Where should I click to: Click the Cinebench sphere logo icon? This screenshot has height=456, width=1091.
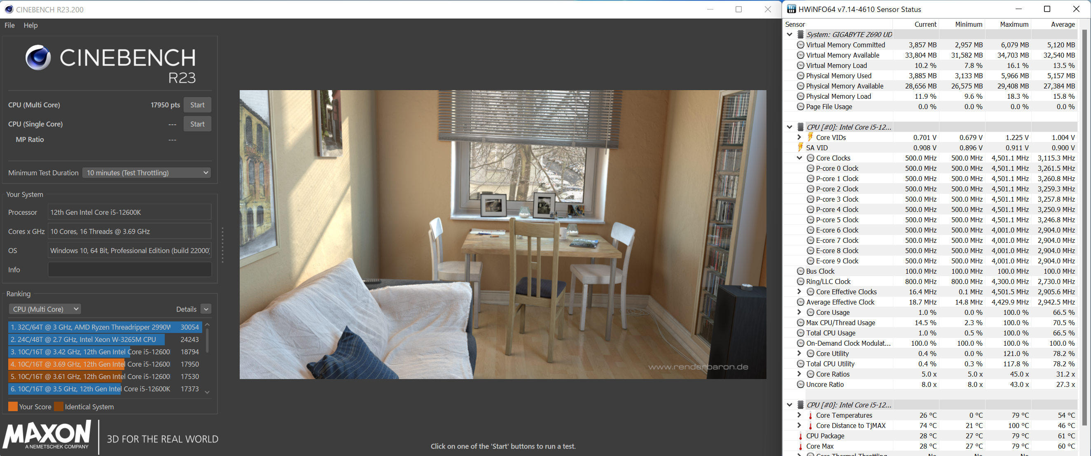coord(38,58)
